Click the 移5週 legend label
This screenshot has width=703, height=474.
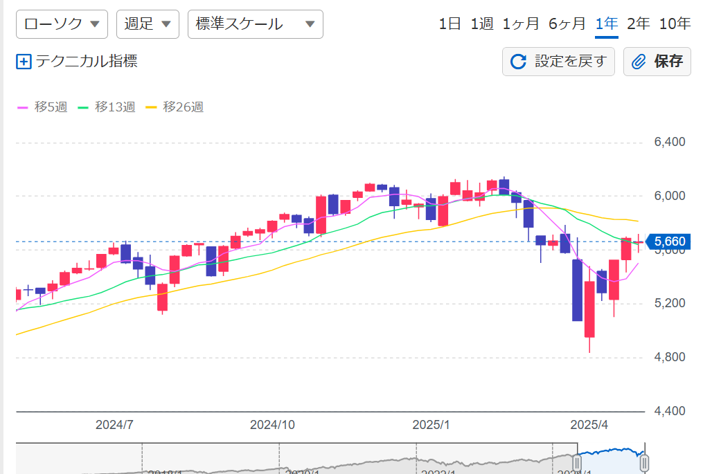click(x=51, y=107)
